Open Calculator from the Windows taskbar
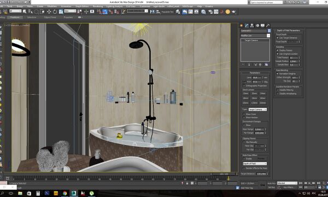 [x=38, y=193]
